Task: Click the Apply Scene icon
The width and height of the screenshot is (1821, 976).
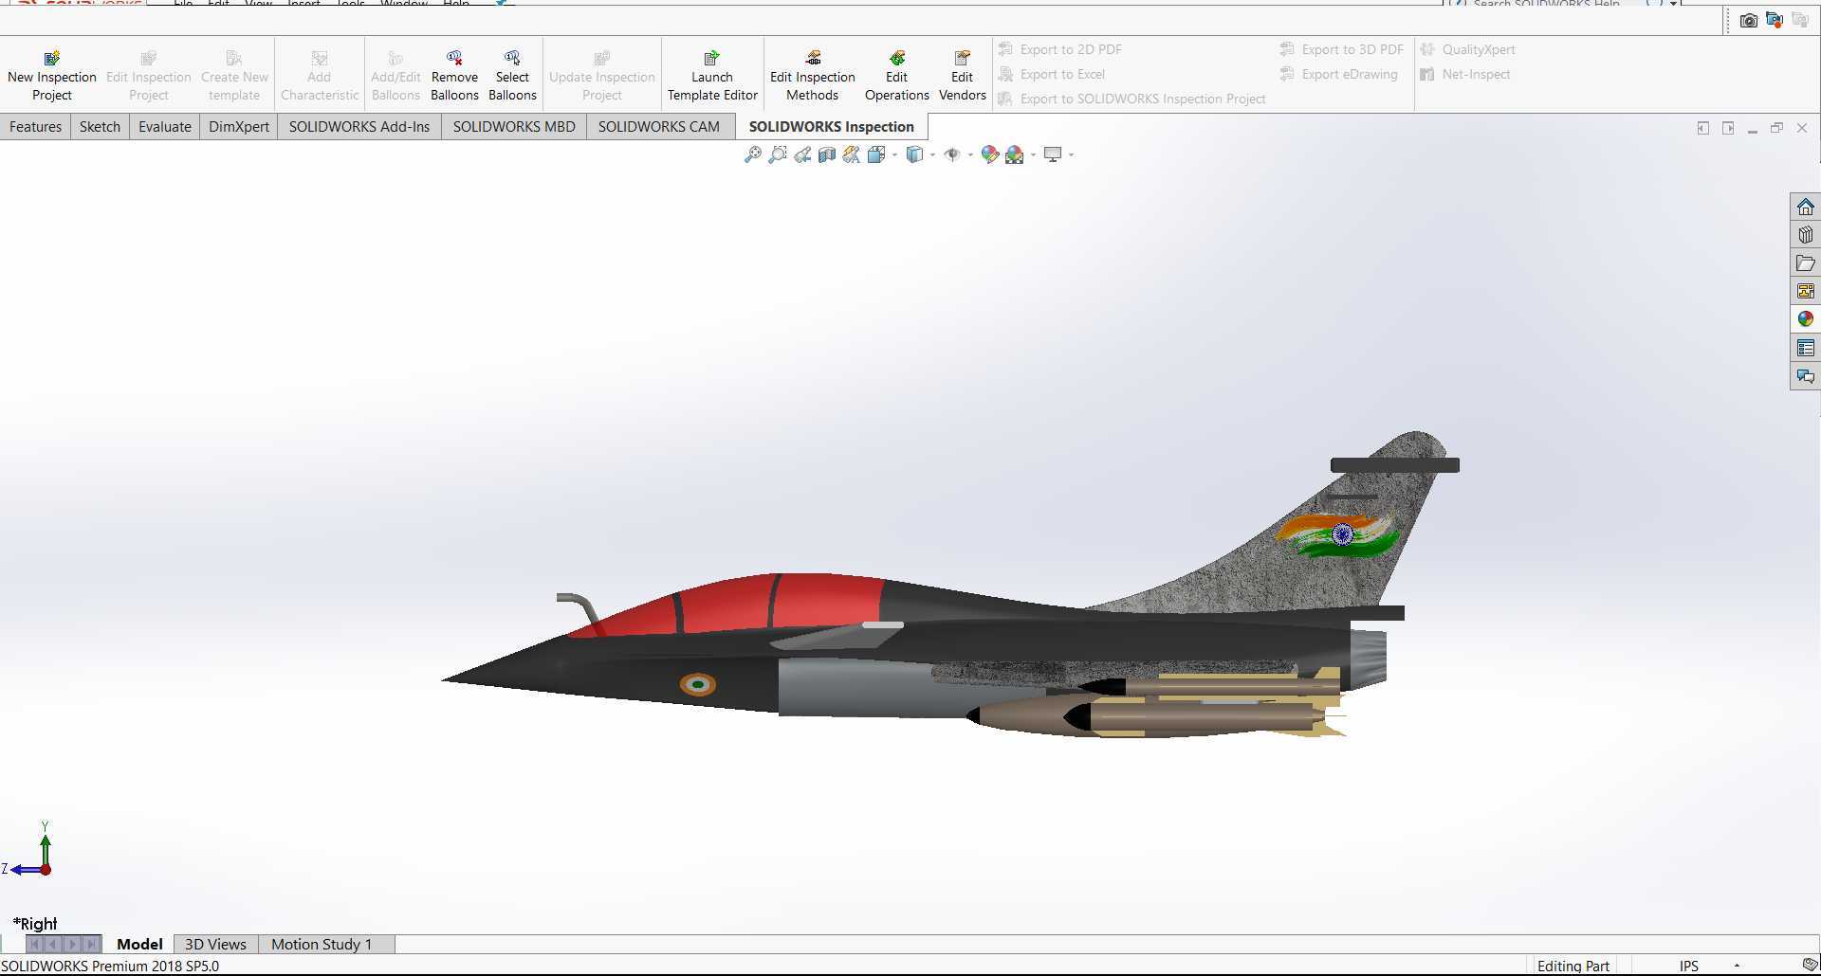Action: tap(1015, 154)
